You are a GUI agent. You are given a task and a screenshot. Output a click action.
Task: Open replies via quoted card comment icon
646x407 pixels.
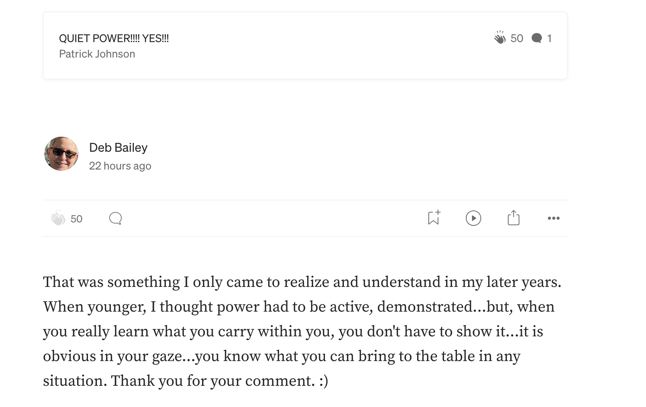tap(536, 38)
